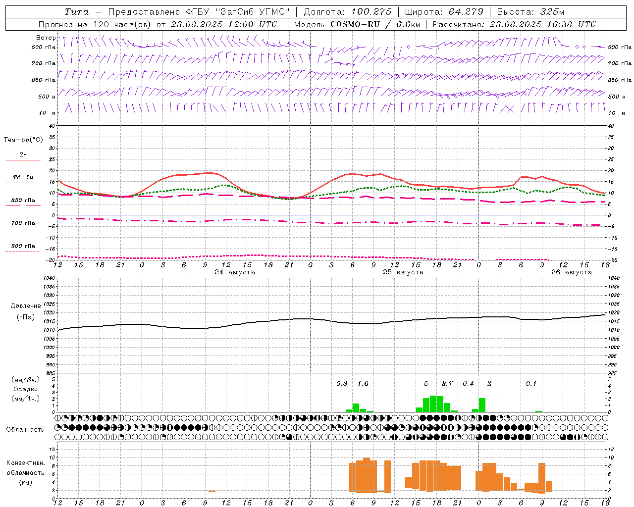Click the '24 августа' date label
This screenshot has height=507, width=634.
point(234,272)
